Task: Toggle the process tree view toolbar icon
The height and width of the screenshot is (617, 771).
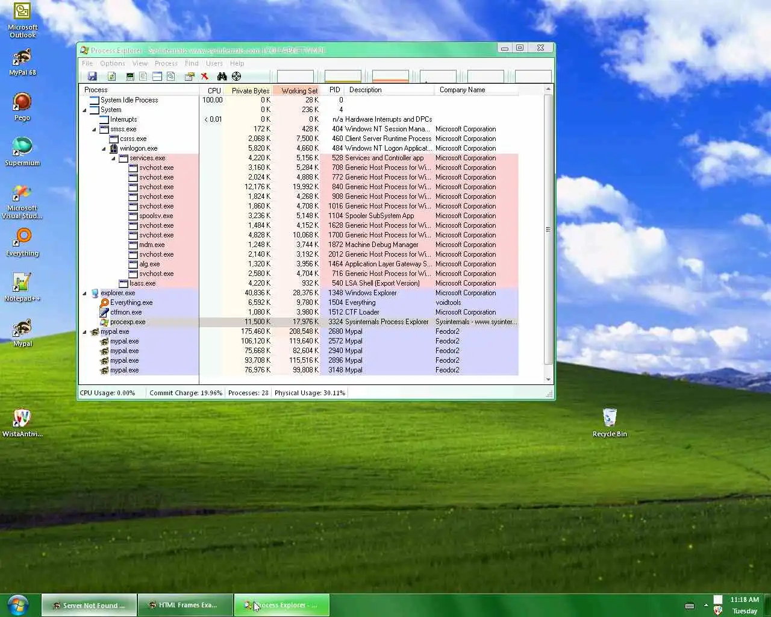Action: pos(143,77)
